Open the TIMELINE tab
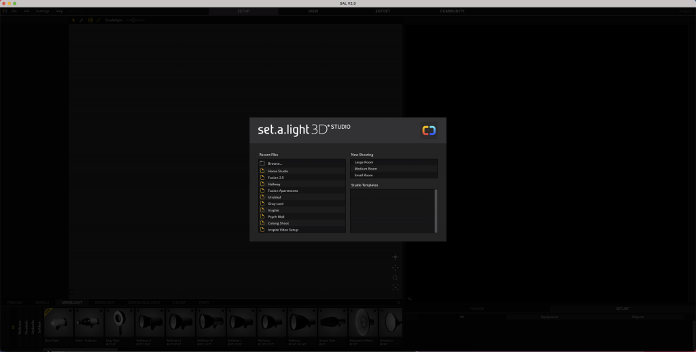Screen dimensions: 696x352 (14, 302)
